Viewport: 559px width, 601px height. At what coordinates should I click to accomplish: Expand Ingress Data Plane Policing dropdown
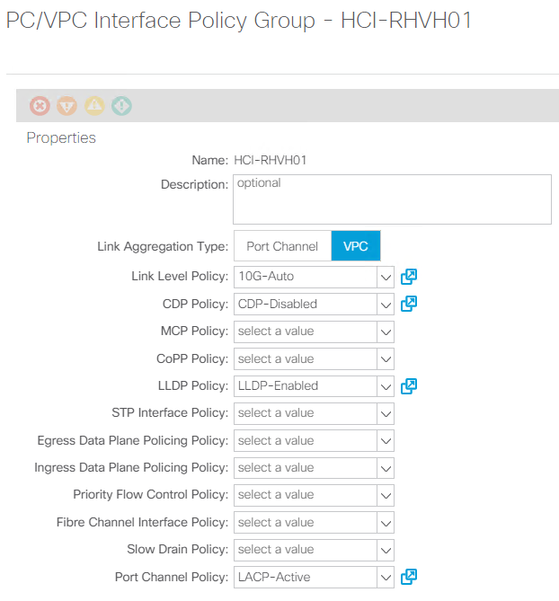tap(386, 467)
